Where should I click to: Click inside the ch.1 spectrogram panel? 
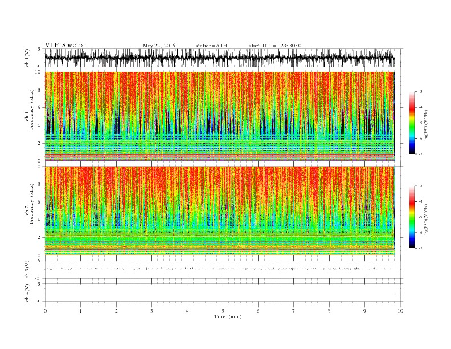click(x=219, y=116)
